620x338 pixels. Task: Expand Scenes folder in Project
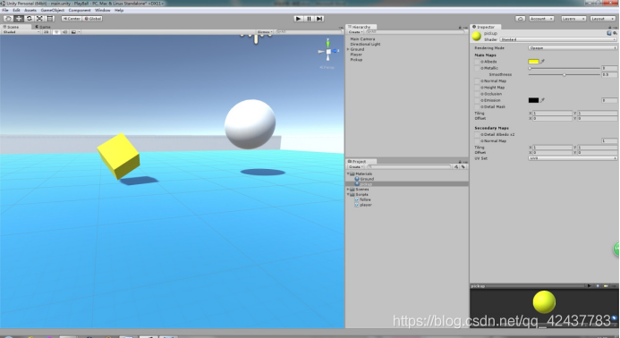click(x=348, y=190)
